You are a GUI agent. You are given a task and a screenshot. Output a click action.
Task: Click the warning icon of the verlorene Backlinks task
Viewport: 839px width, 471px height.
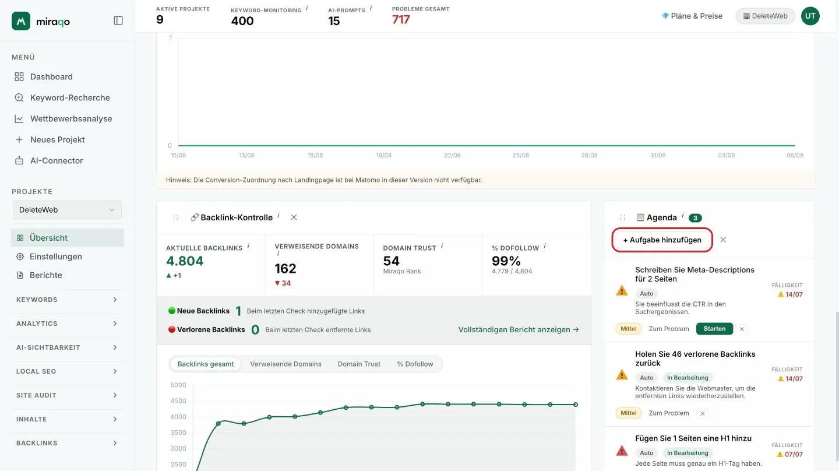pos(622,375)
